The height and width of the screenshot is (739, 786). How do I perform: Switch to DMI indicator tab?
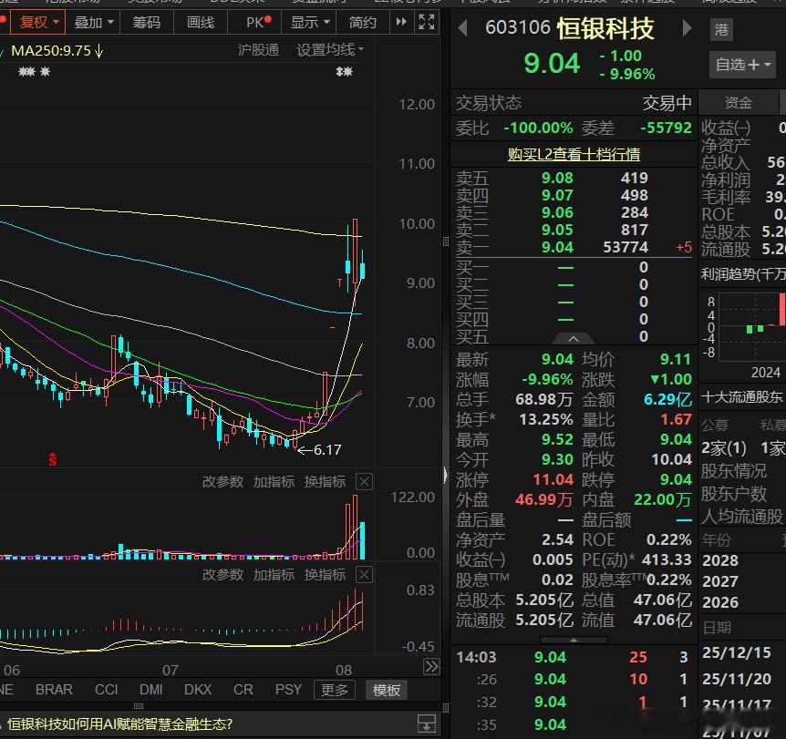[150, 690]
